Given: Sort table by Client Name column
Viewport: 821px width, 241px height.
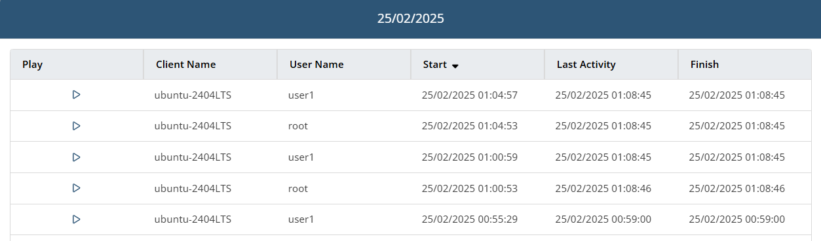Looking at the screenshot, I should click(x=185, y=65).
